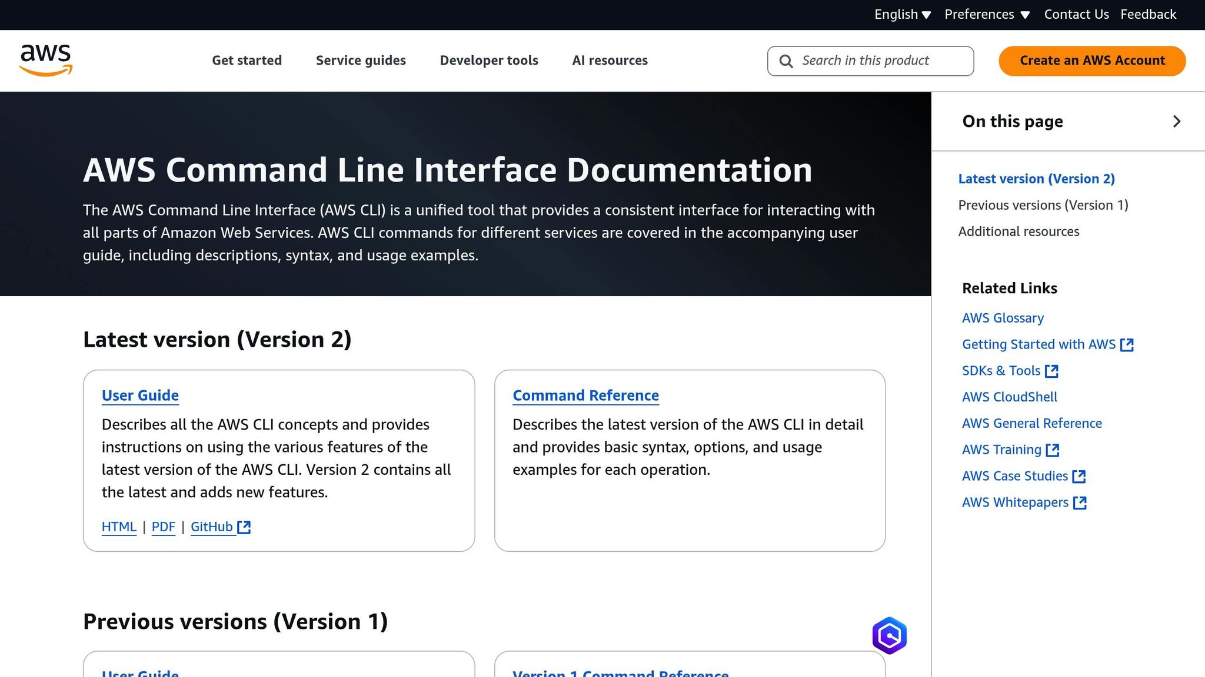Click the AWS logo
The width and height of the screenshot is (1205, 677).
pyautogui.click(x=46, y=61)
